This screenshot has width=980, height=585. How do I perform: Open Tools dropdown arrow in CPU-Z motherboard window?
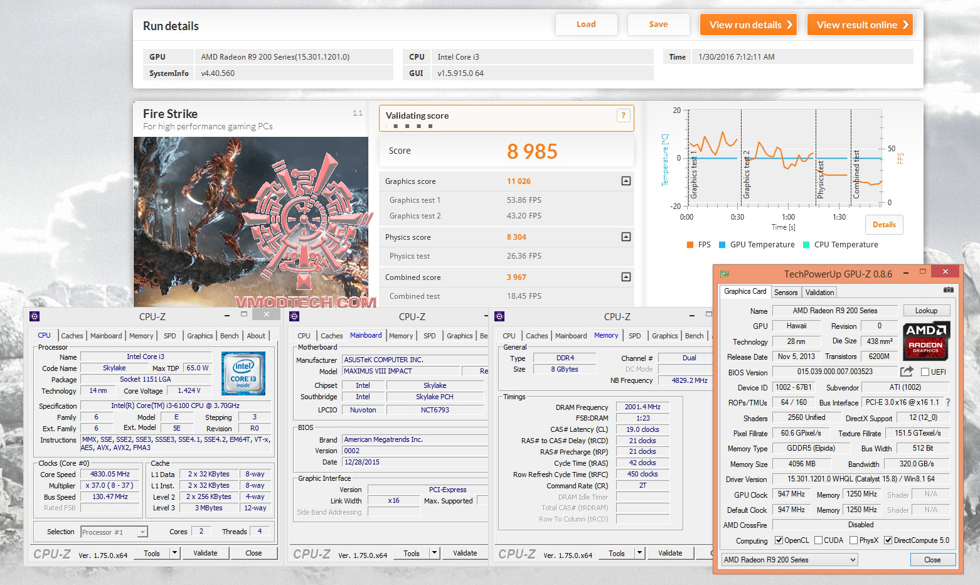click(x=434, y=553)
